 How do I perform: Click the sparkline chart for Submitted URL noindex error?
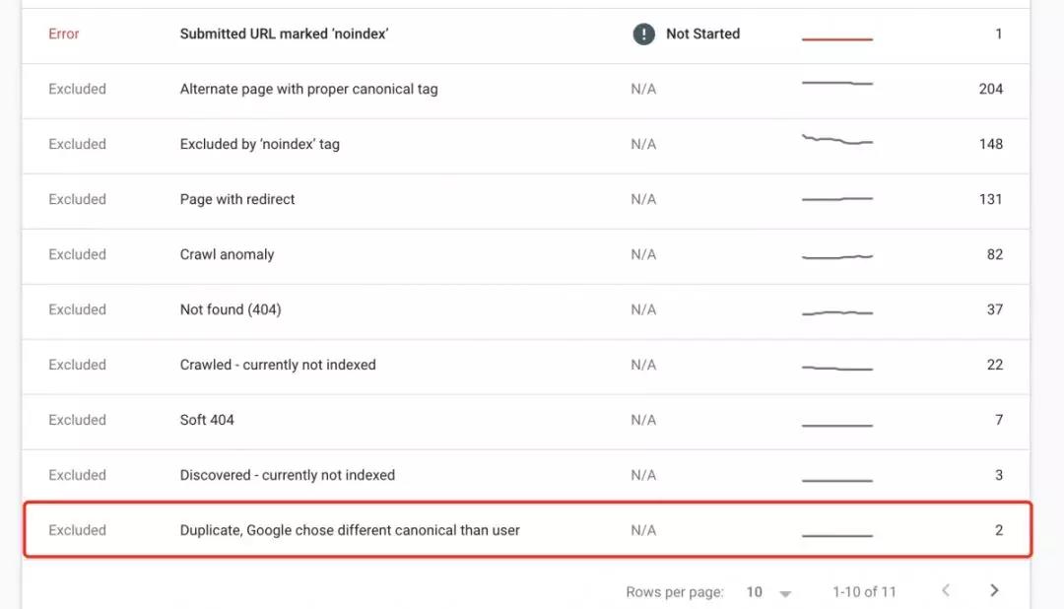(x=837, y=34)
